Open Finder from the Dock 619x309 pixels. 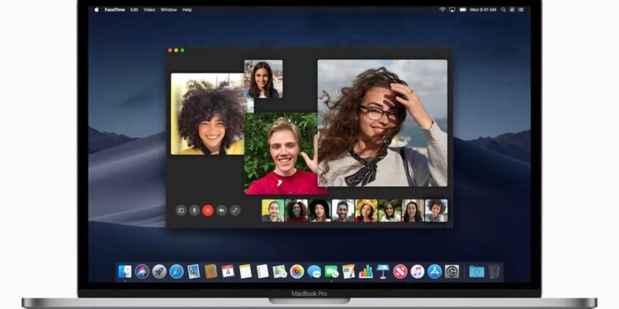coord(125,272)
